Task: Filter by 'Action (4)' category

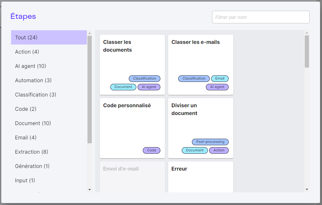Action: 49,52
